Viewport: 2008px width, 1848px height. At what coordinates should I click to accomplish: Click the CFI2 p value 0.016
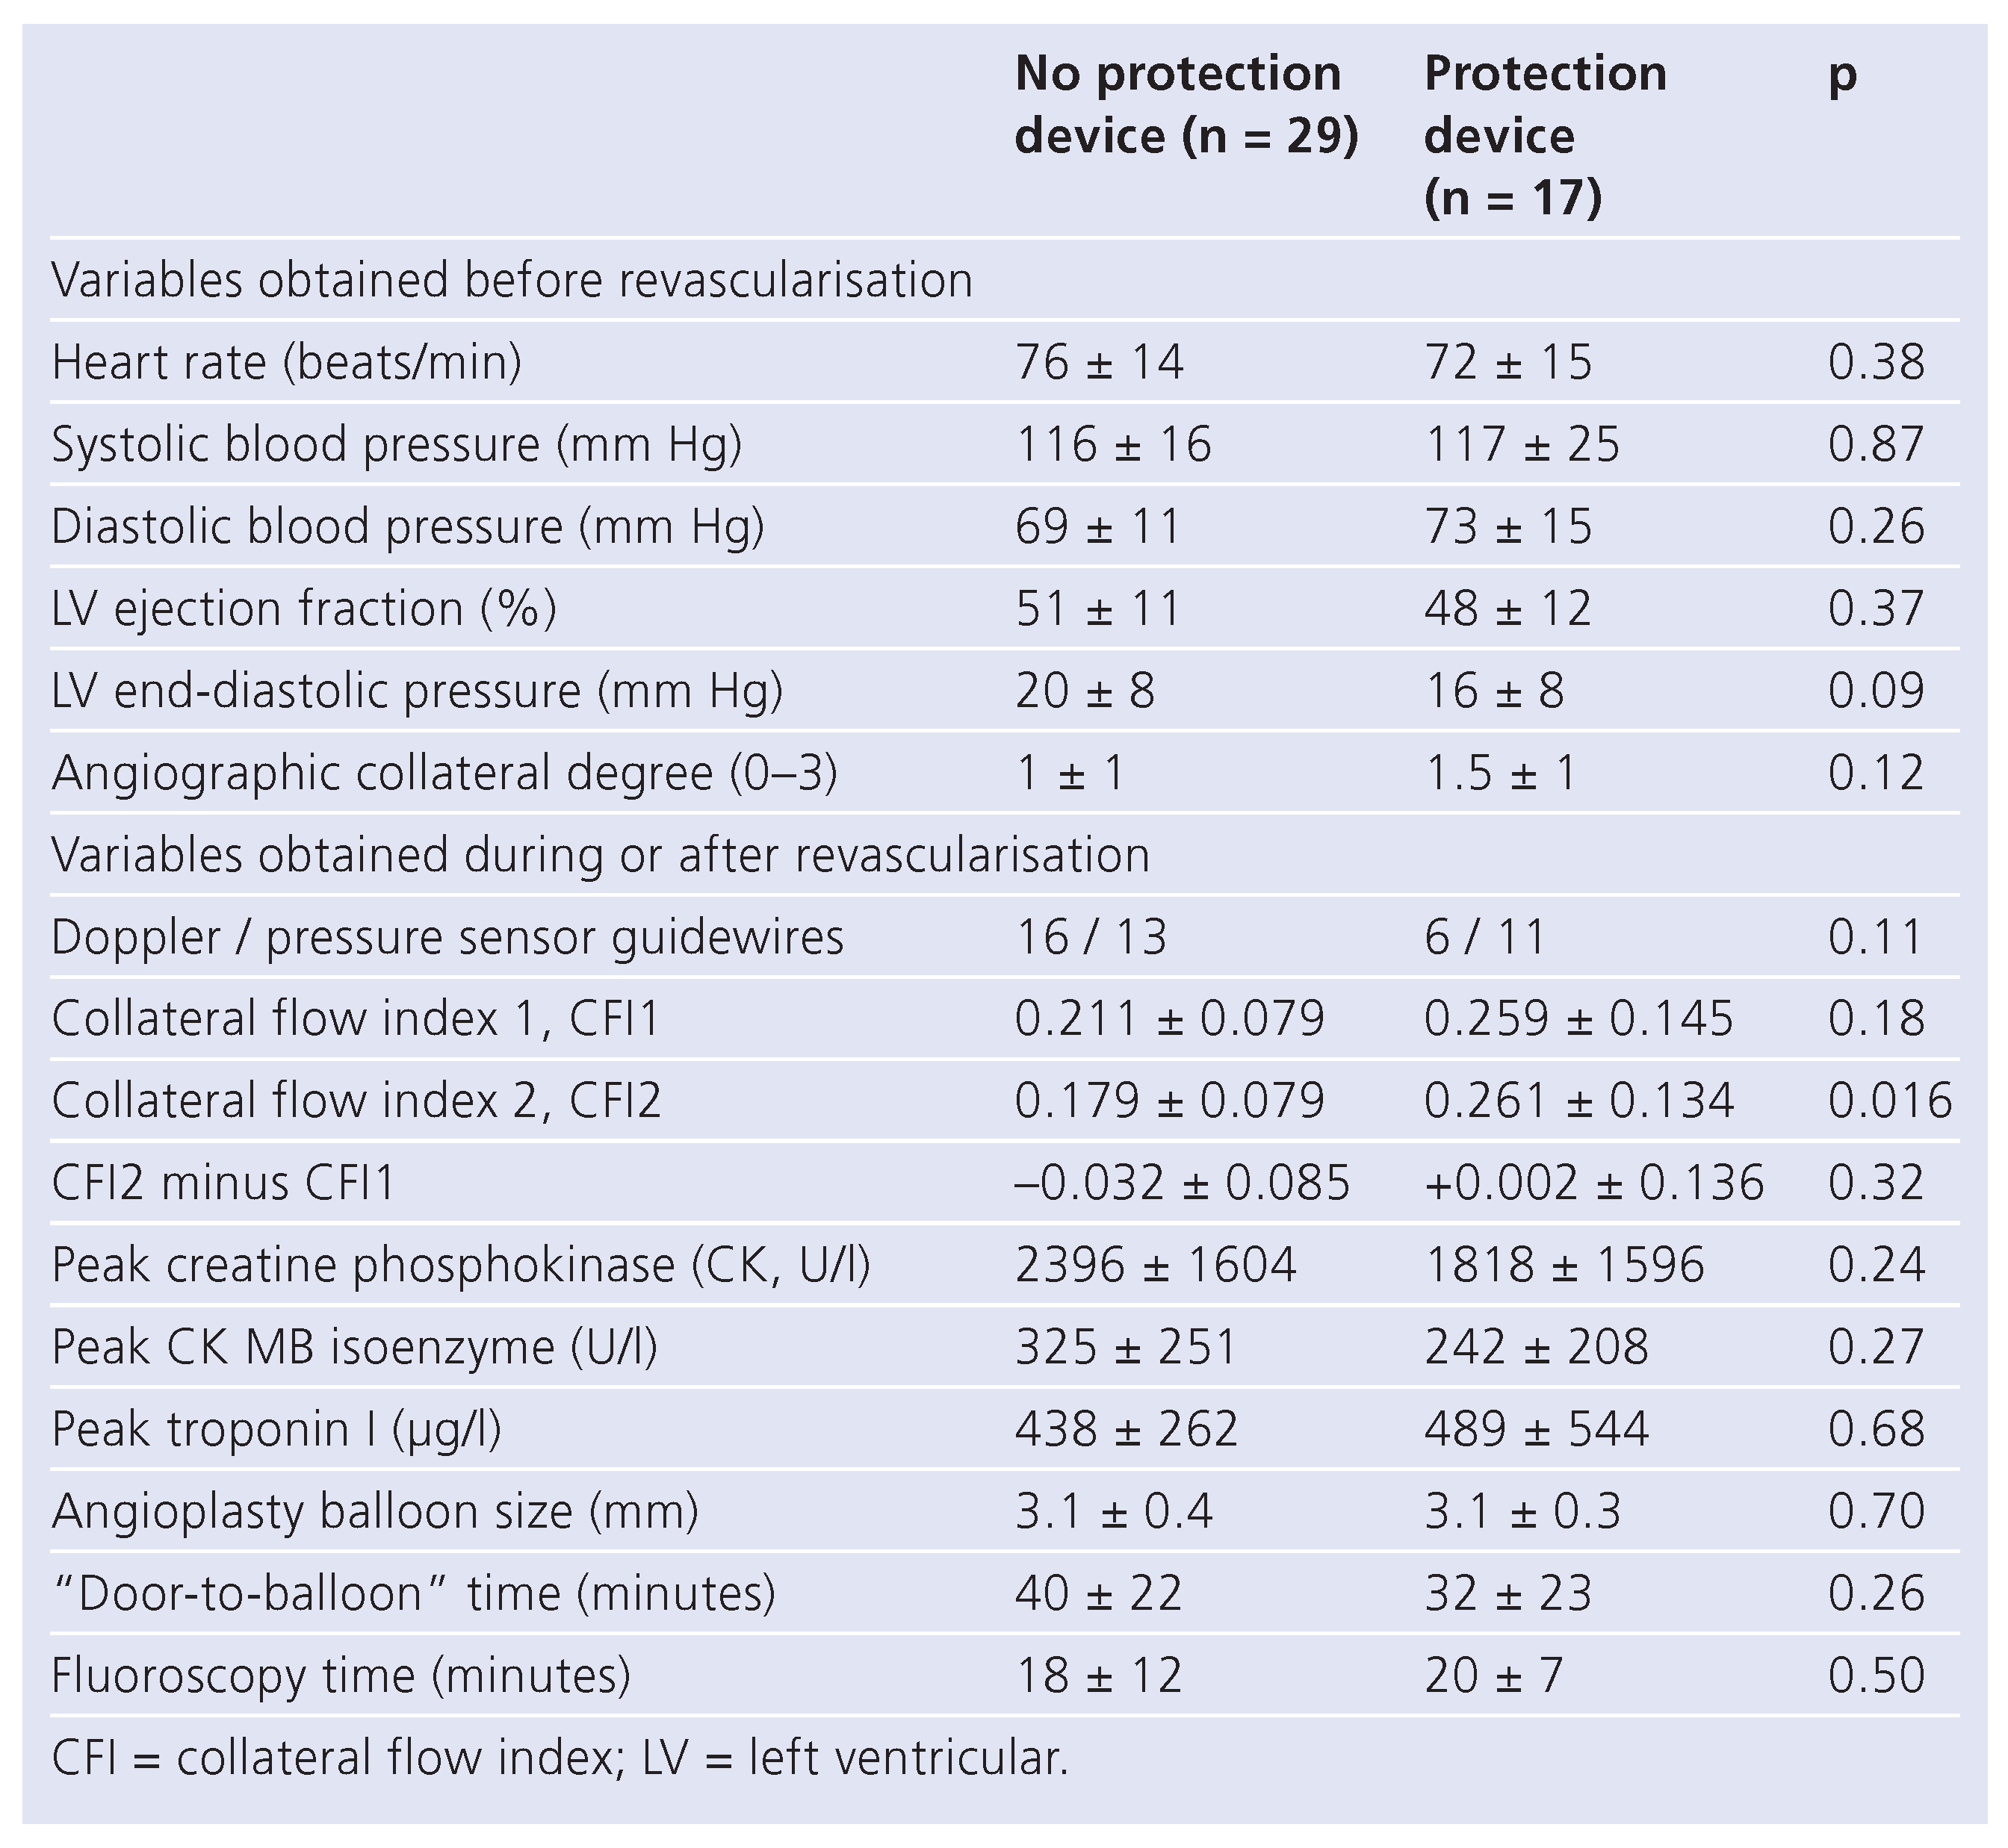click(1889, 1101)
